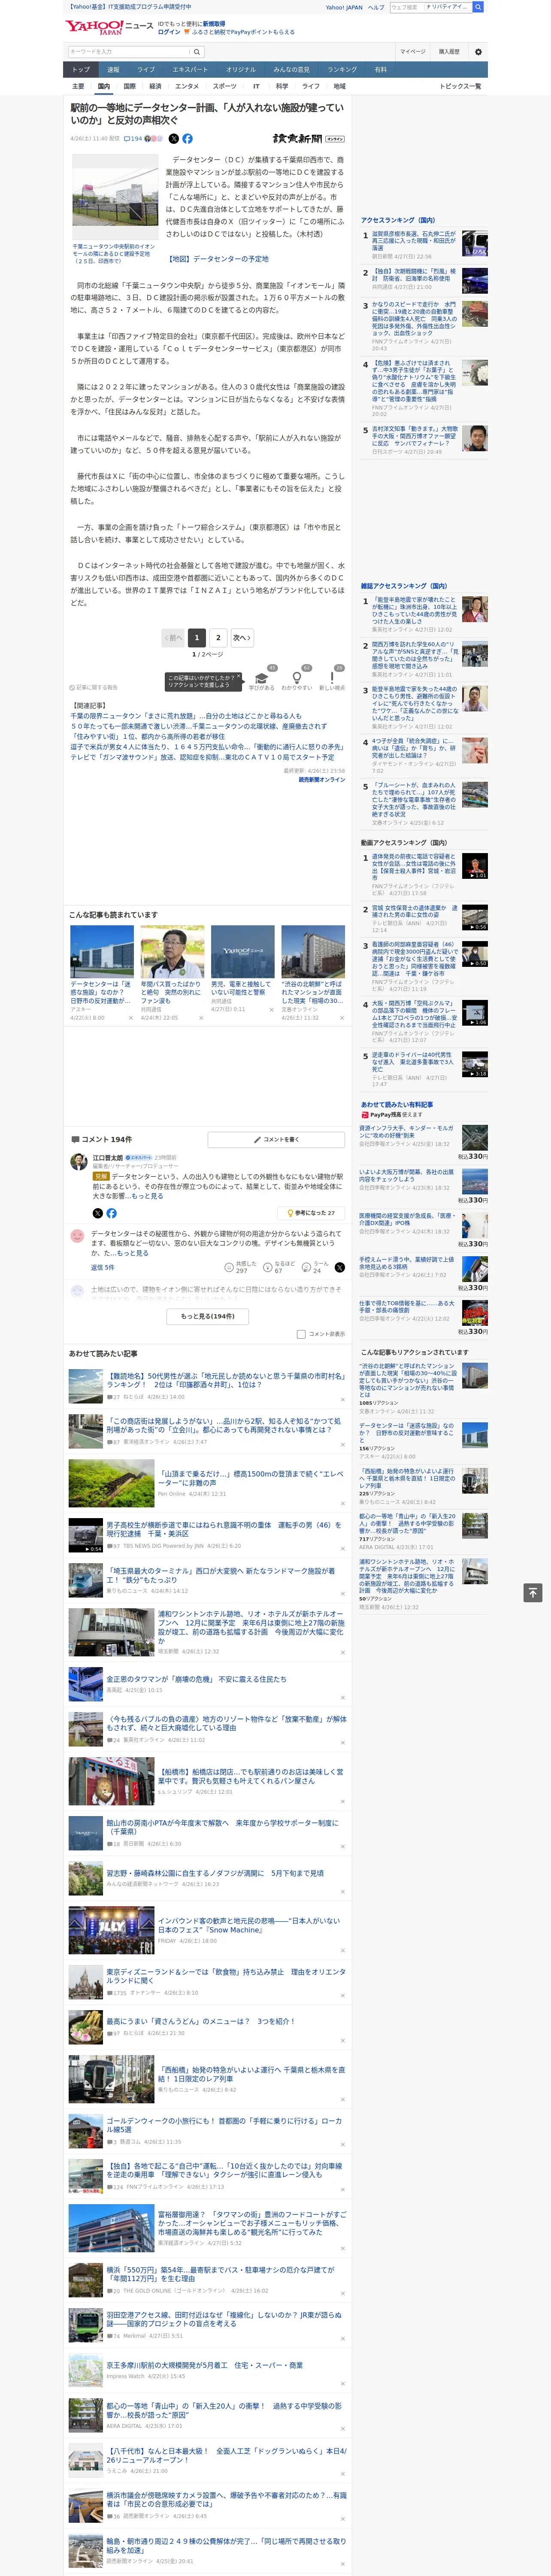
Task: Open the トップ navigation tab
Action: (81, 70)
